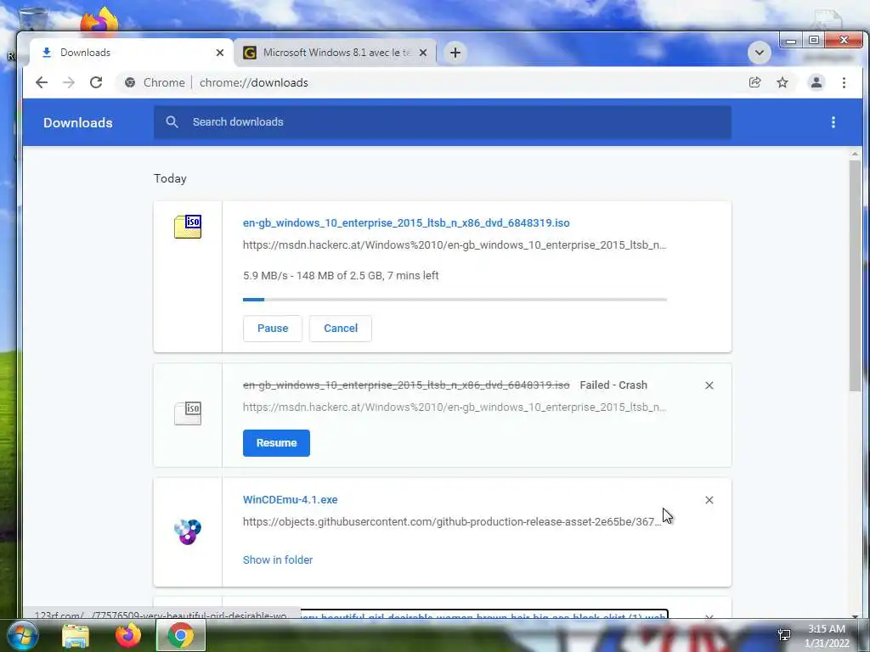Switch to the Downloads tab
870x652 pixels.
[x=131, y=53]
